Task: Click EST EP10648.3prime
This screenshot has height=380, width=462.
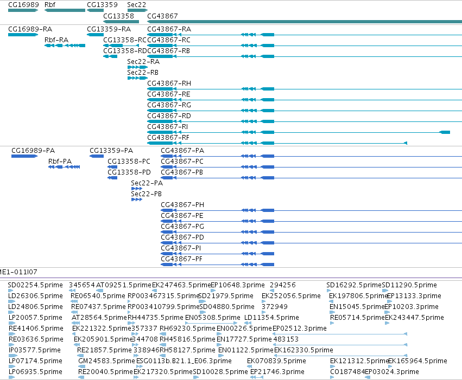Action: [x=238, y=285]
